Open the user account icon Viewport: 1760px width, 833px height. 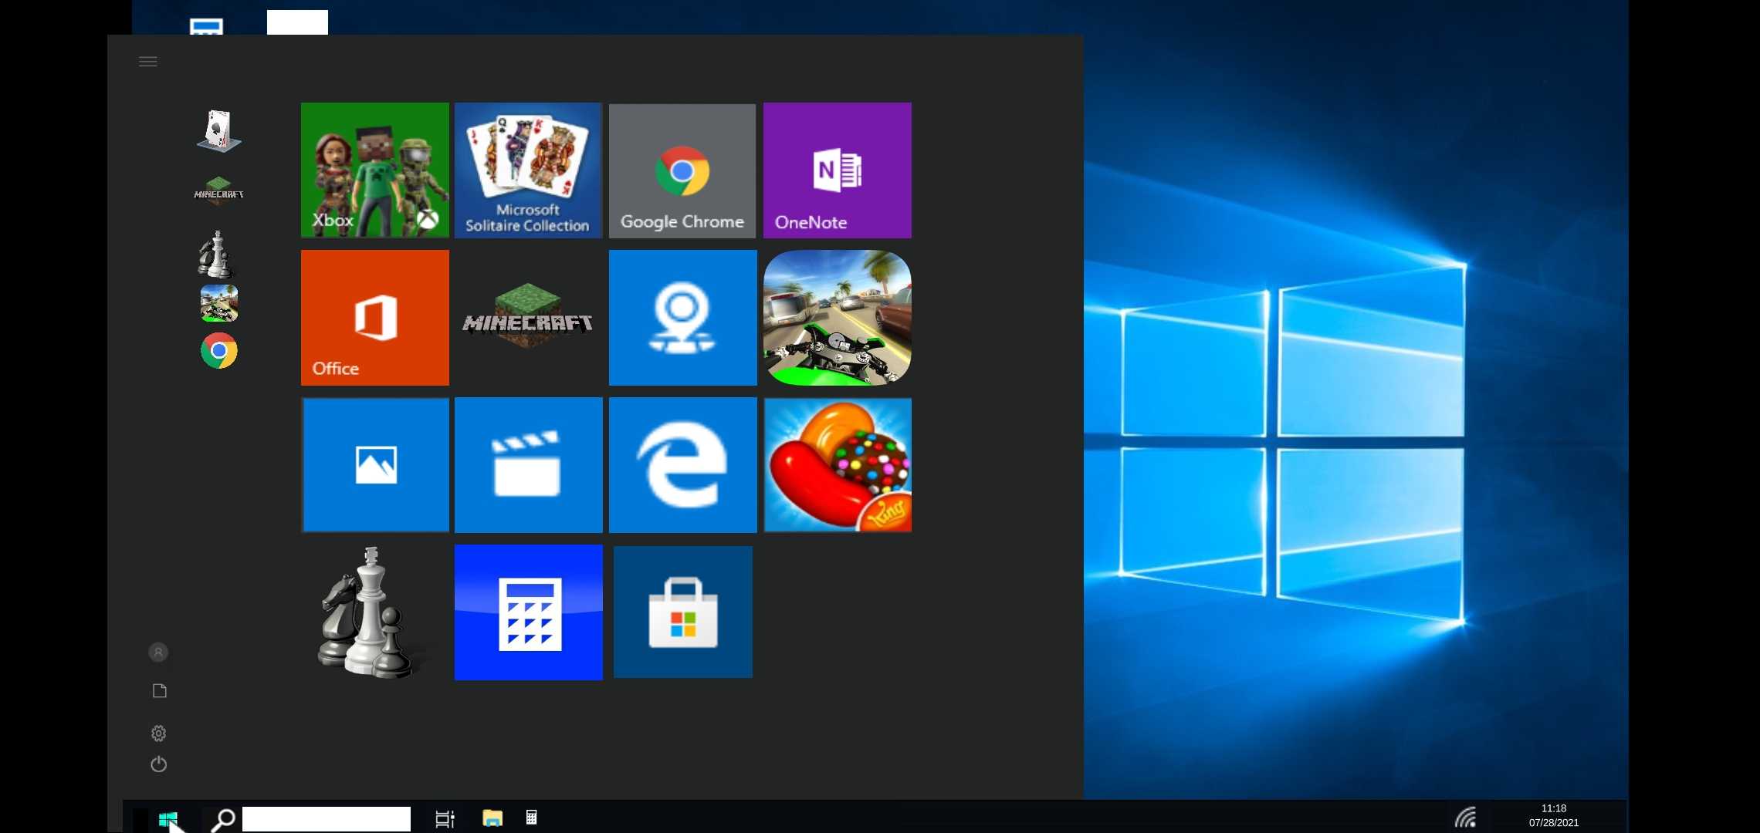pos(158,653)
